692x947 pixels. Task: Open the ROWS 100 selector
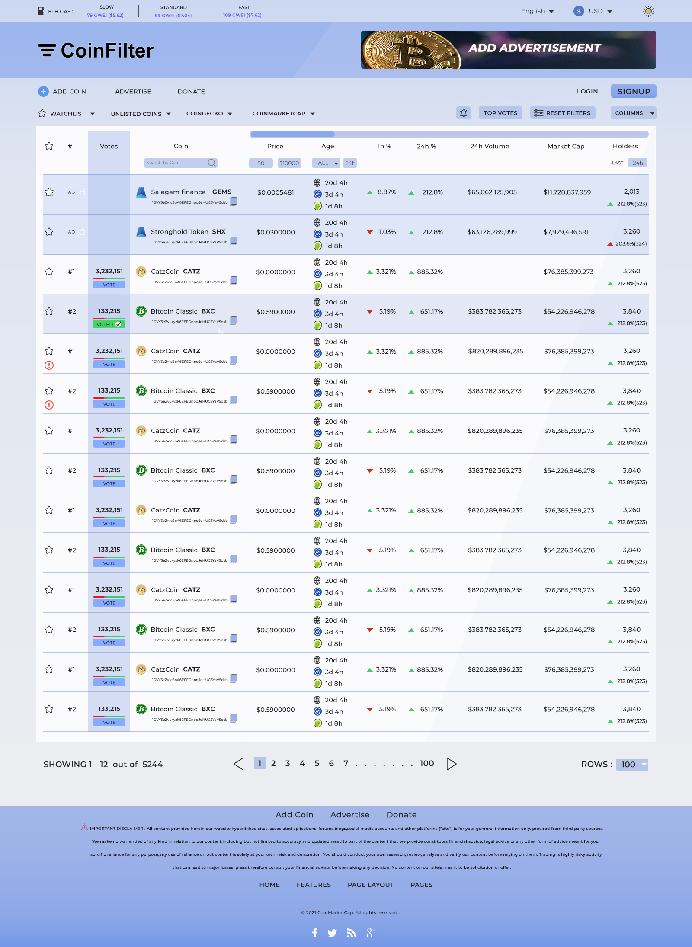[632, 764]
